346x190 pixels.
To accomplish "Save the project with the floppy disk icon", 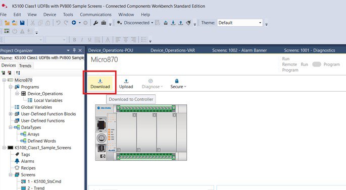I will (x=22, y=23).
